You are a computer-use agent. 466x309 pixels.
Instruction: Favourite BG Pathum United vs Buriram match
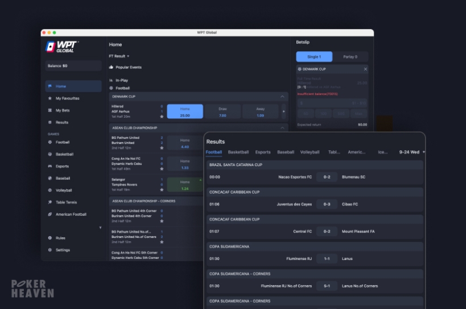pos(162,147)
